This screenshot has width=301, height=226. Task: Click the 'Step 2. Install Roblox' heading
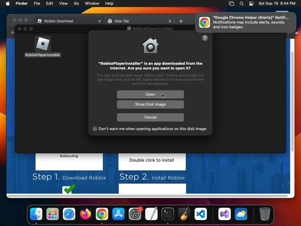(x=152, y=177)
